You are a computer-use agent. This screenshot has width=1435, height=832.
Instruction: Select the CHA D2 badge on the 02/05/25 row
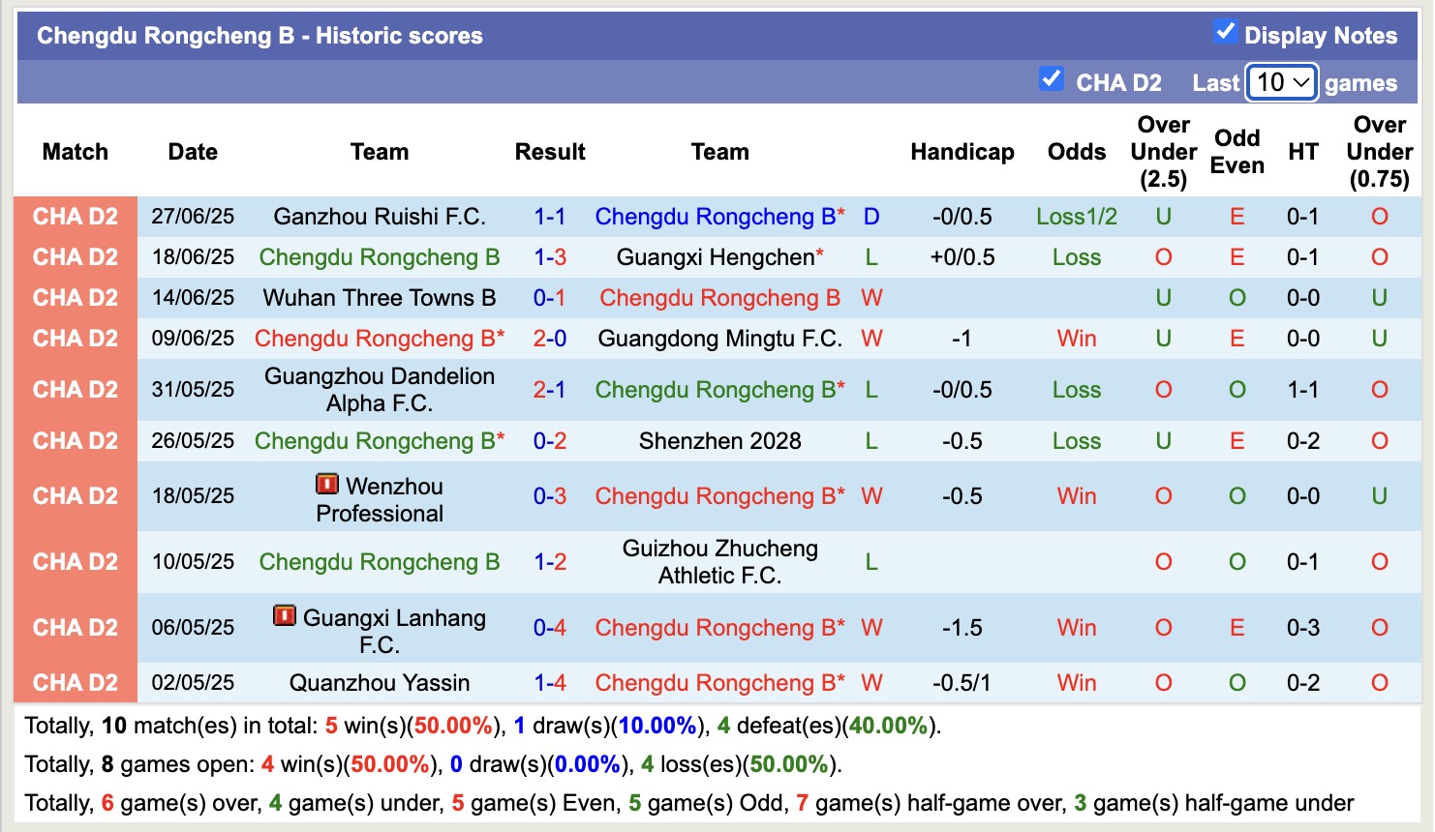pos(75,682)
